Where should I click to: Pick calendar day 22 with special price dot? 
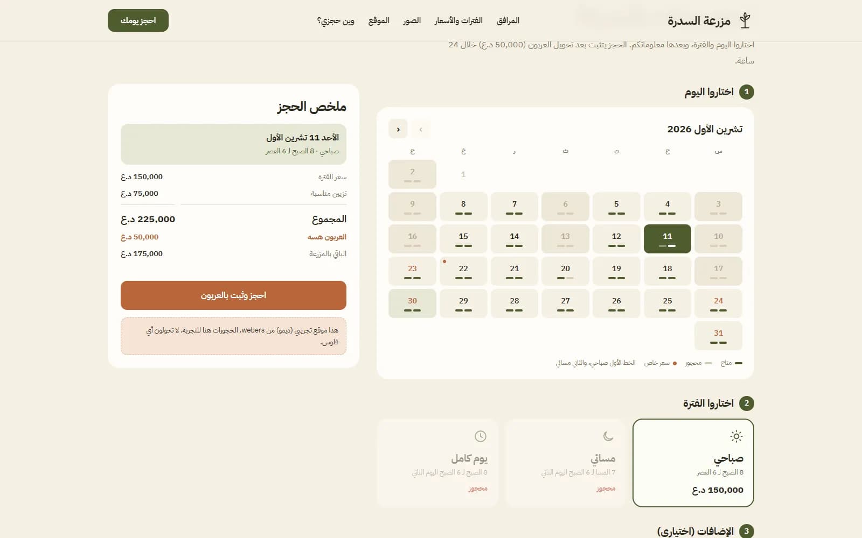click(463, 271)
